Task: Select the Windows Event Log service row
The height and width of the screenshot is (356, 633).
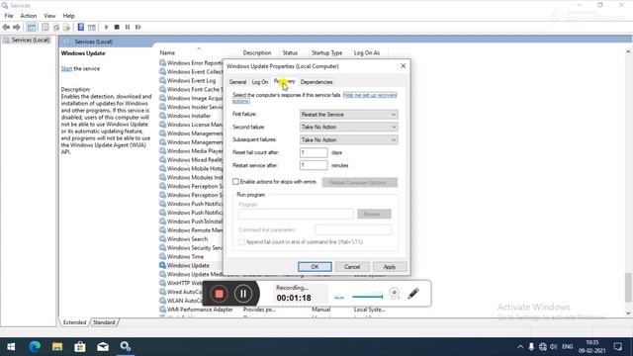Action: (x=191, y=80)
